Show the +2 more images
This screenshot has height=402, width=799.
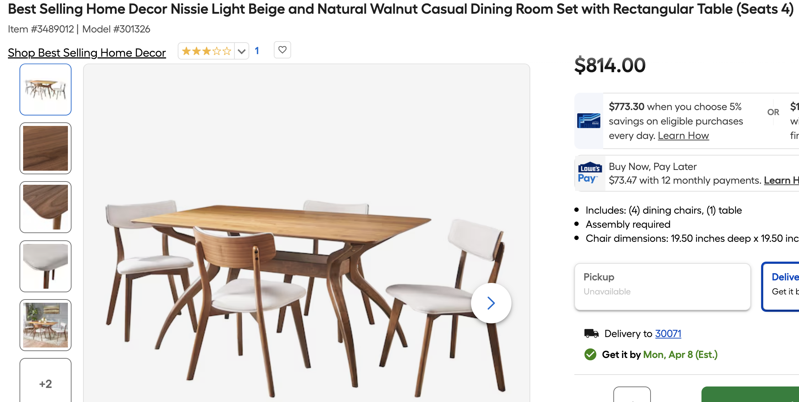pos(46,383)
